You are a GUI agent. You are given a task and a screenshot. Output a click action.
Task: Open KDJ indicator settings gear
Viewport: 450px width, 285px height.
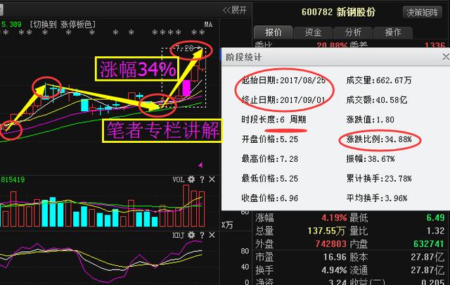191,235
